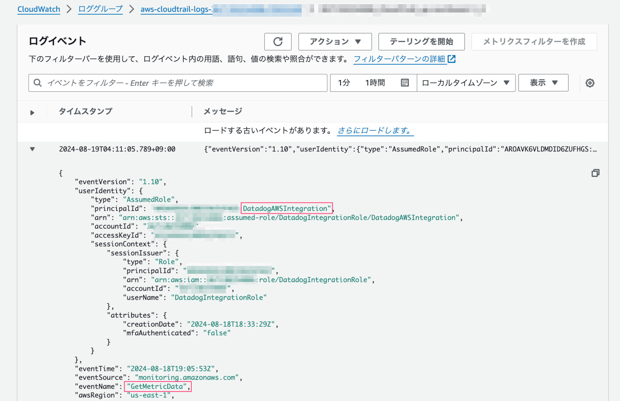Expand all rows via header triangle

[32, 112]
